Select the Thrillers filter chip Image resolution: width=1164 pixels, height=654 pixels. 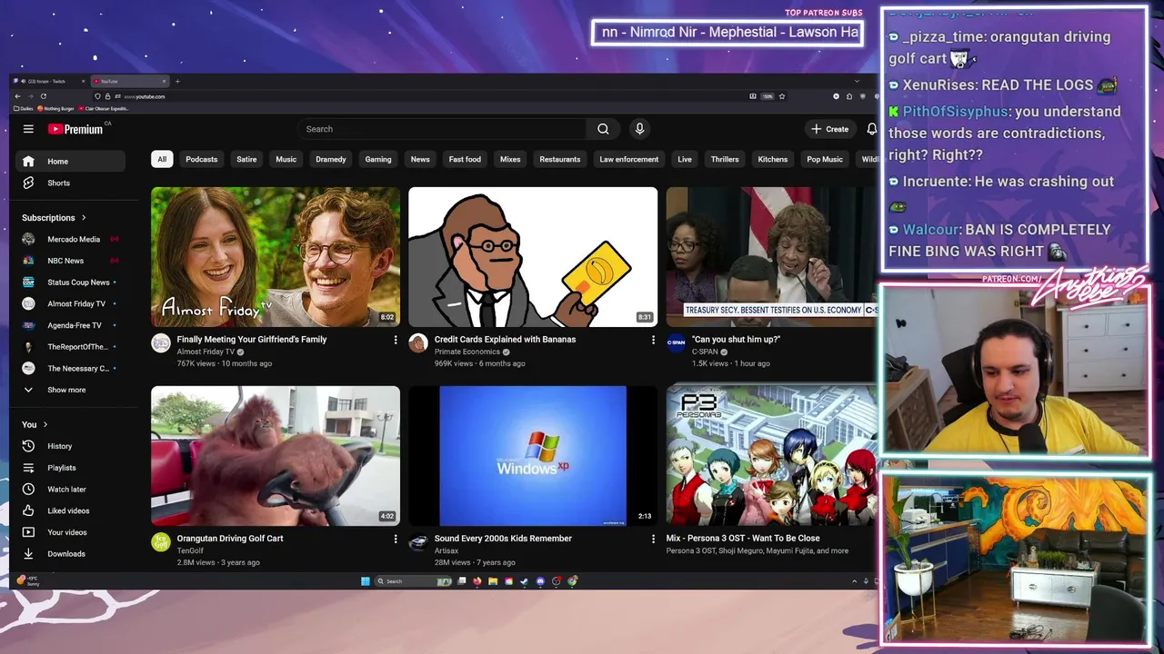click(x=725, y=159)
